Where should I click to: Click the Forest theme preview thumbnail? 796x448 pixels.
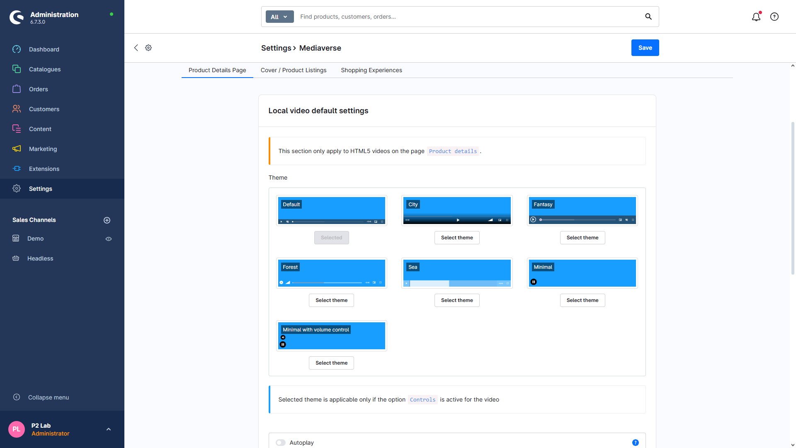coord(332,273)
